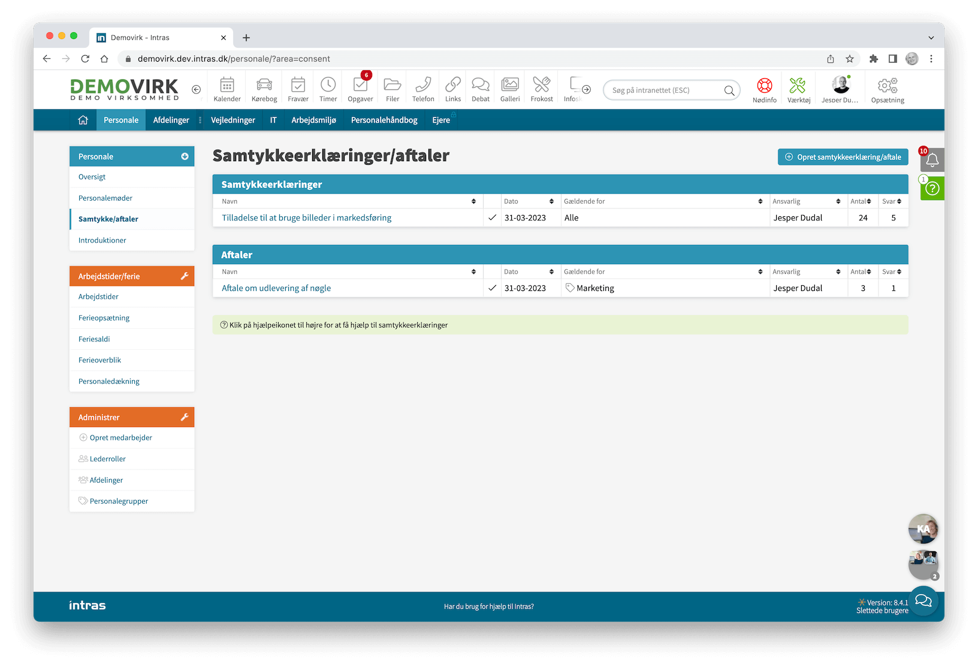The width and height of the screenshot is (978, 666).
Task: Click the browser address bar
Action: pos(467,59)
